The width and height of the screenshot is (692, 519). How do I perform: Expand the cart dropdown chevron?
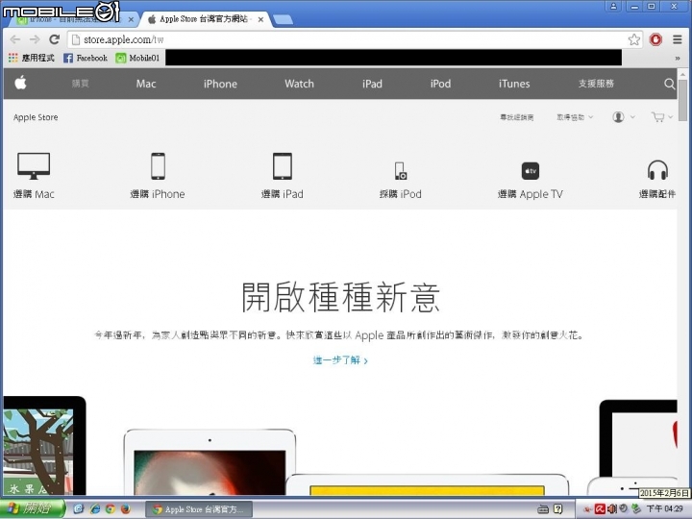pos(671,117)
